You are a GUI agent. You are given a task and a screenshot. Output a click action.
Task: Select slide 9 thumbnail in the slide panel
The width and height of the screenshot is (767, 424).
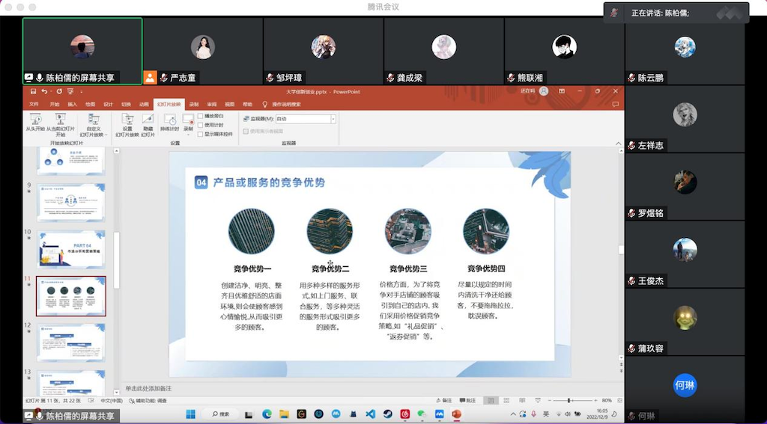[71, 202]
